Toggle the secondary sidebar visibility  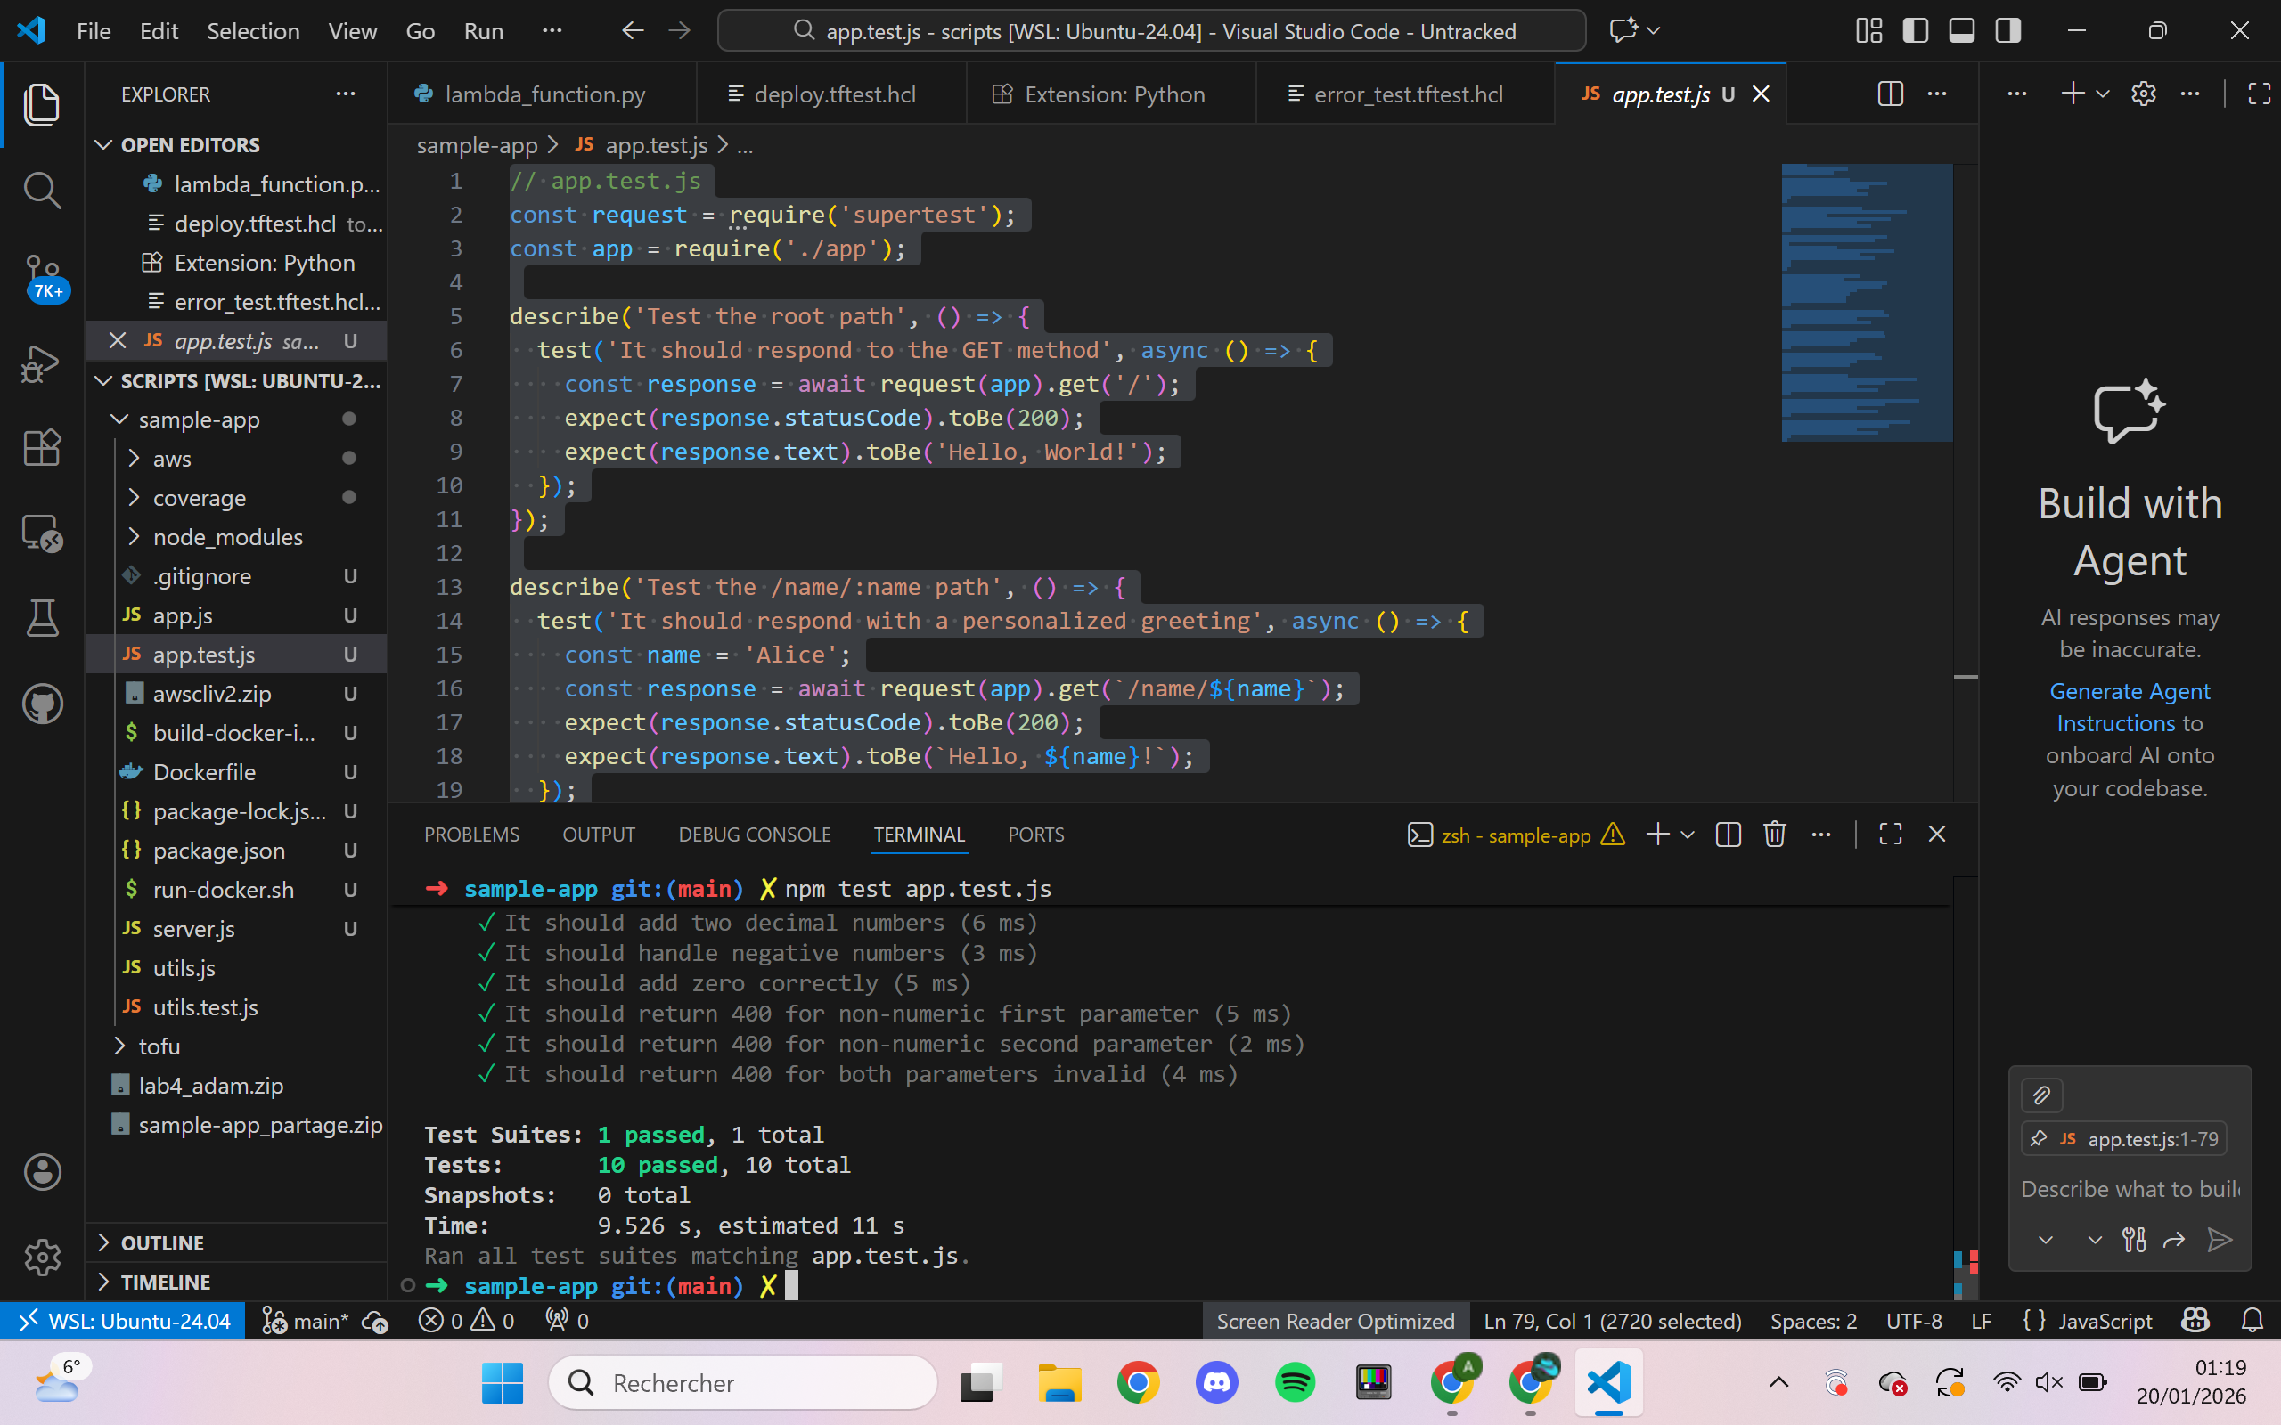click(x=2008, y=30)
